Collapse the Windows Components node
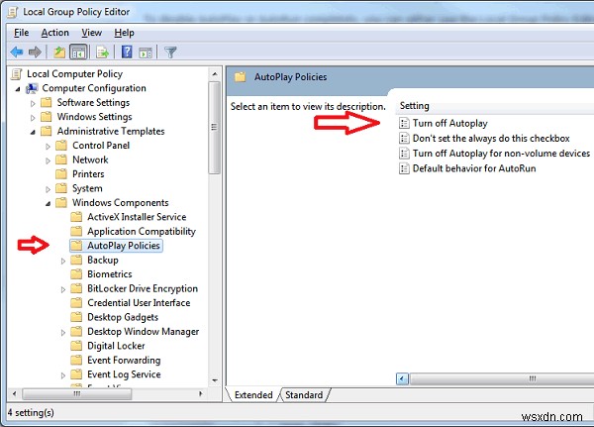The width and height of the screenshot is (594, 427). [x=49, y=204]
